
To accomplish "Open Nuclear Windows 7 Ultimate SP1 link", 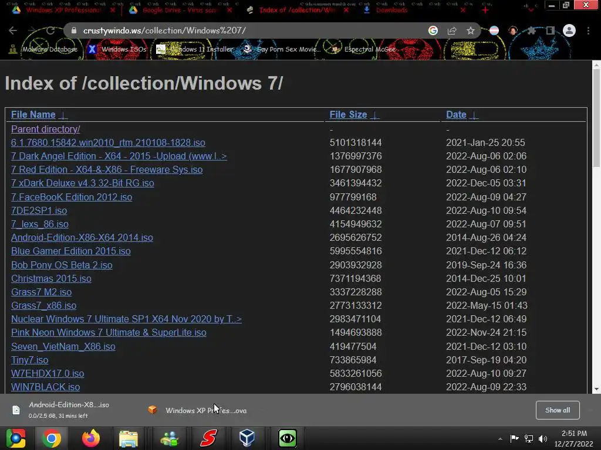I will point(127,319).
